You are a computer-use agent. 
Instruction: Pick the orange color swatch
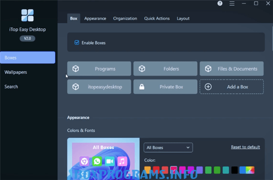(x=147, y=170)
